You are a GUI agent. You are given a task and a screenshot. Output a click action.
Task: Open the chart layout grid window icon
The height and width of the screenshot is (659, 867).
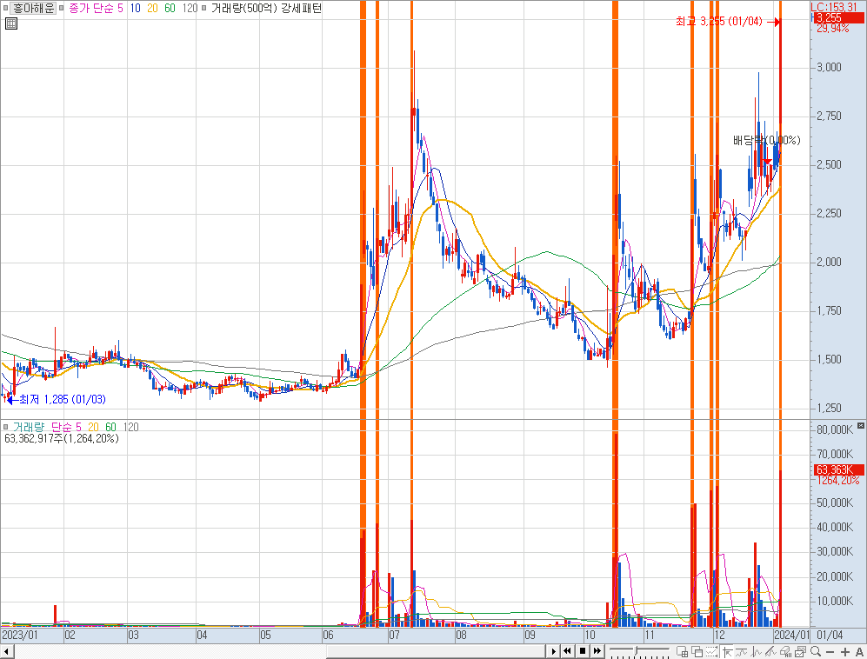(682, 651)
